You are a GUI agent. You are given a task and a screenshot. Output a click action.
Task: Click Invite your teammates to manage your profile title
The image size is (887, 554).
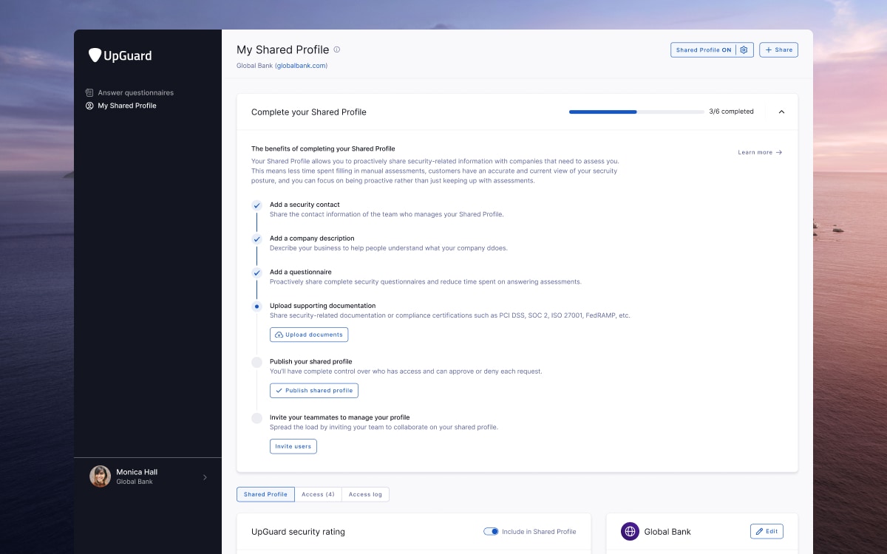tap(340, 417)
